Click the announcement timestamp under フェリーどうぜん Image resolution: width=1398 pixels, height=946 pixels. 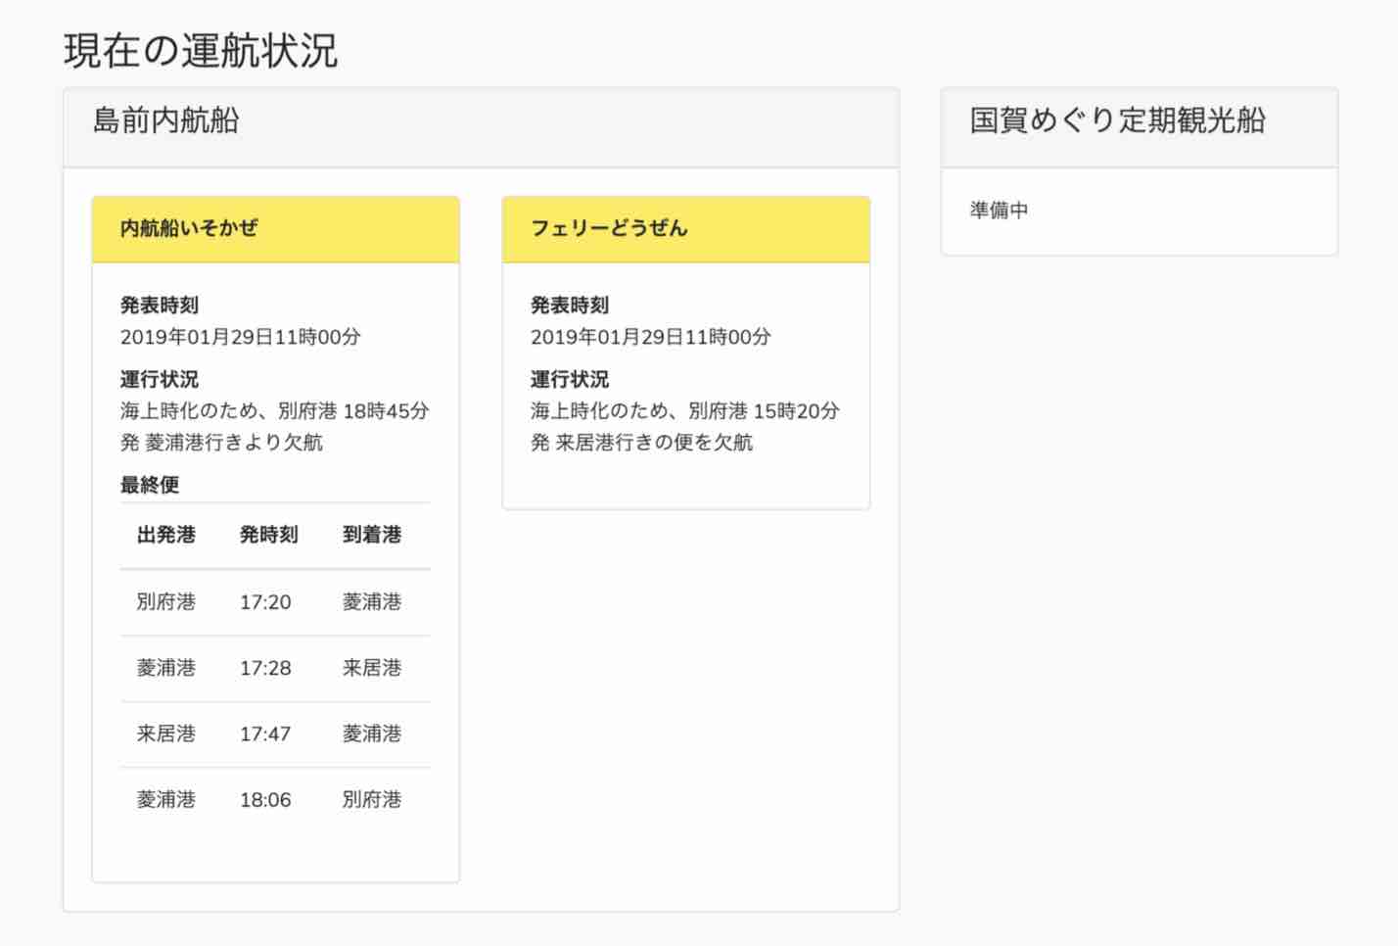(x=650, y=337)
